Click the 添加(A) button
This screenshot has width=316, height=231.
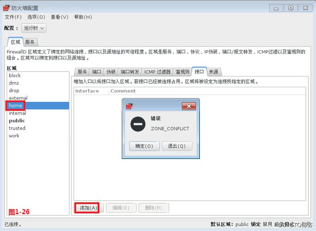pos(87,208)
